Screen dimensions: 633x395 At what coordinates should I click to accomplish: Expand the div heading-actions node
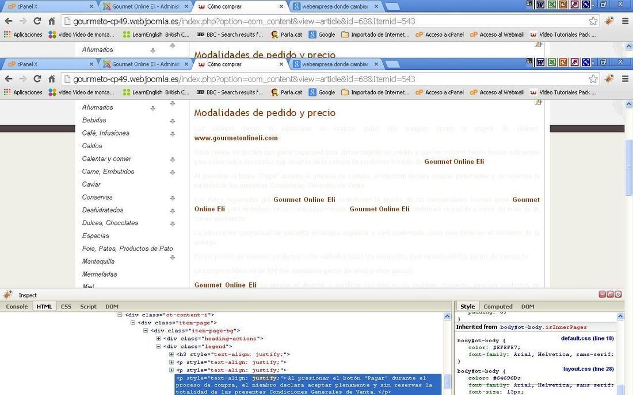tap(159, 339)
